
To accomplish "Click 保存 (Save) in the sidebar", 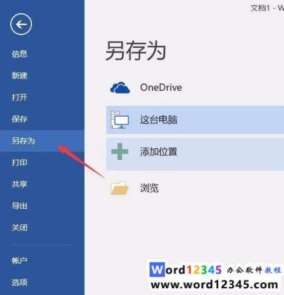I will pyautogui.click(x=19, y=119).
